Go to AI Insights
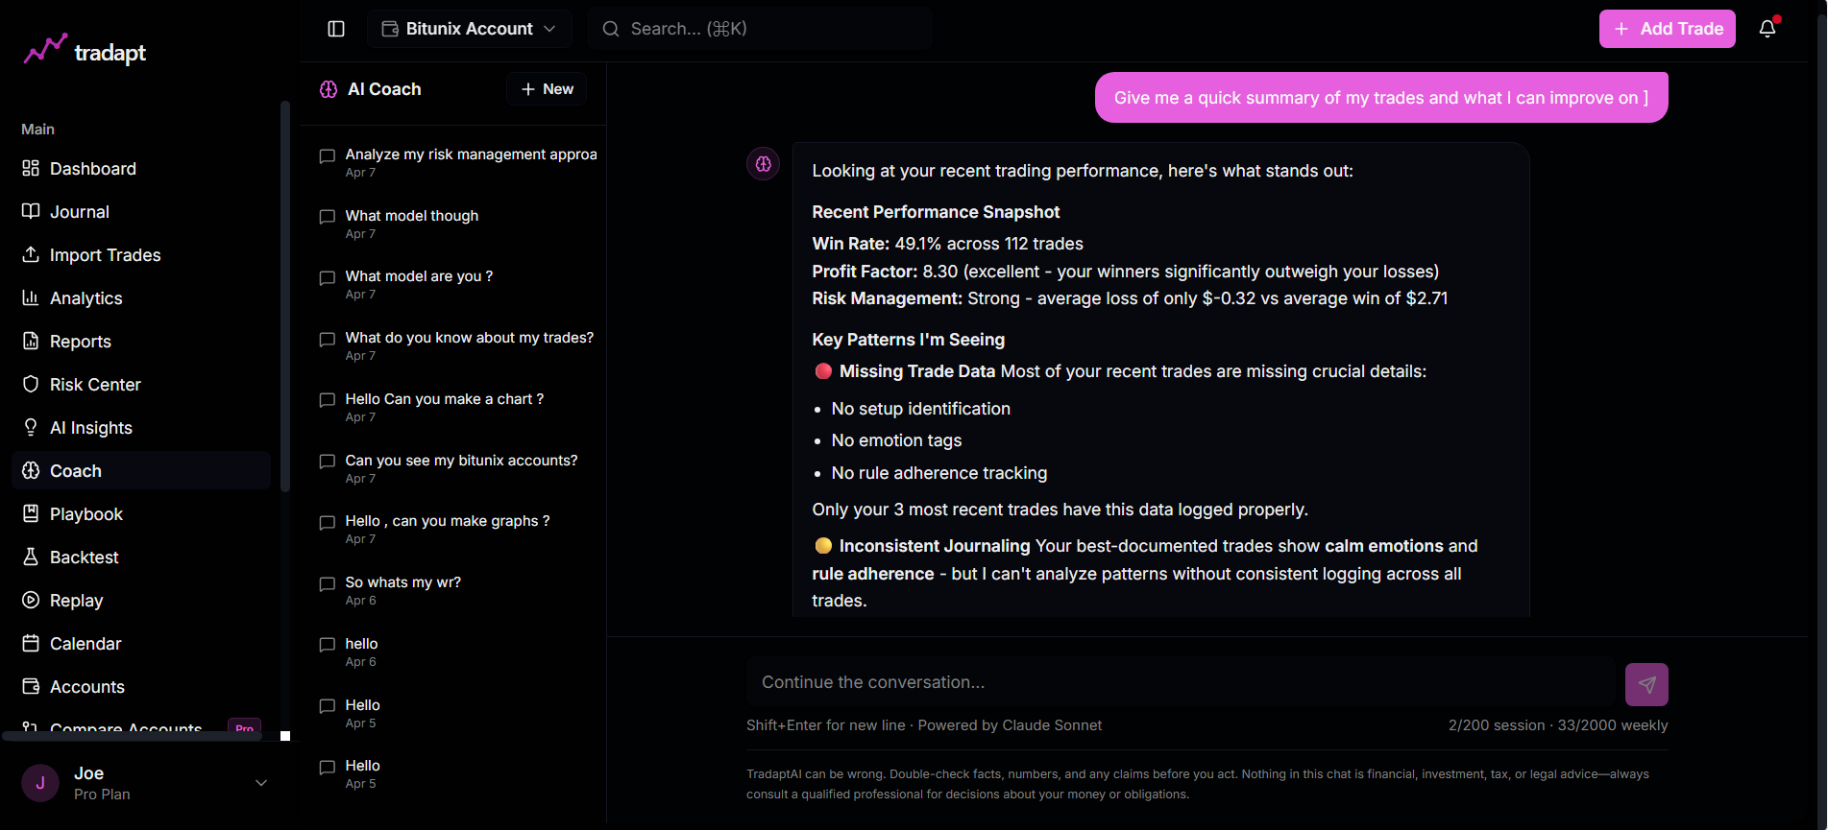1828x830 pixels. tap(90, 428)
